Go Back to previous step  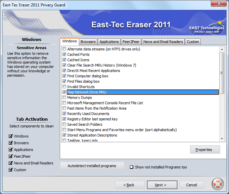[130, 185]
